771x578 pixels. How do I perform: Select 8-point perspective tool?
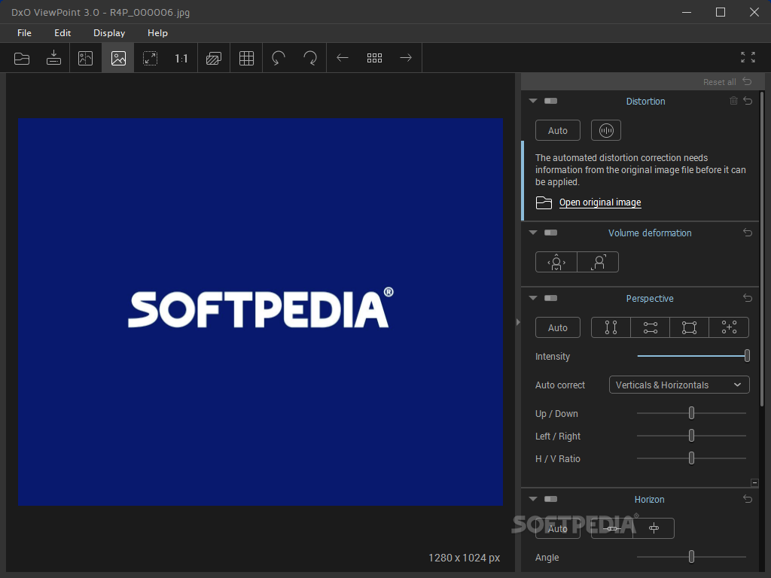pyautogui.click(x=729, y=327)
